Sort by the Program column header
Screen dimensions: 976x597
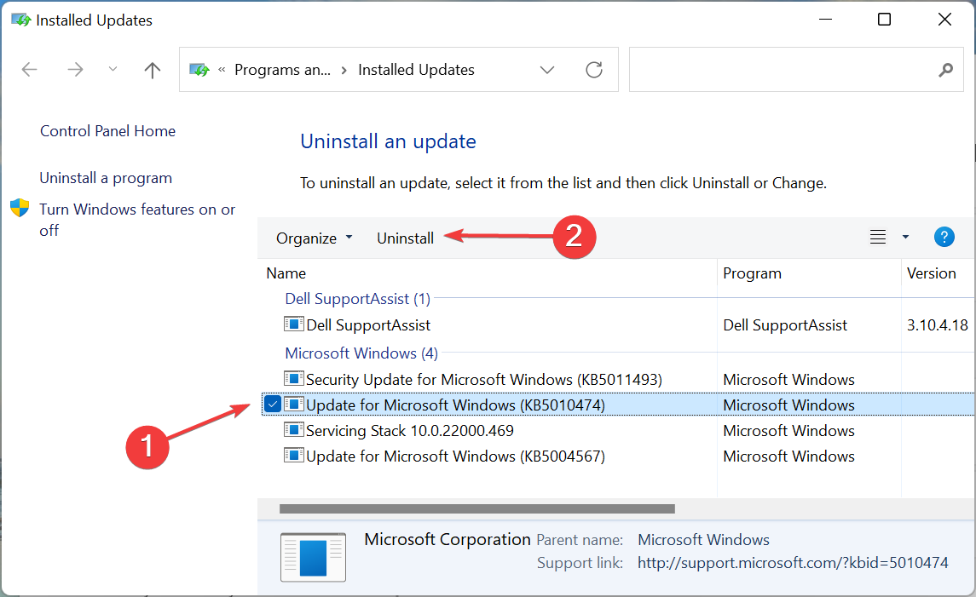coord(752,273)
